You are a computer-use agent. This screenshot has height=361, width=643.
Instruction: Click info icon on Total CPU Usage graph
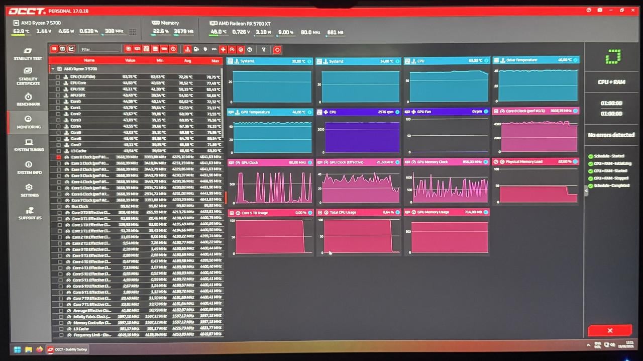pos(397,212)
